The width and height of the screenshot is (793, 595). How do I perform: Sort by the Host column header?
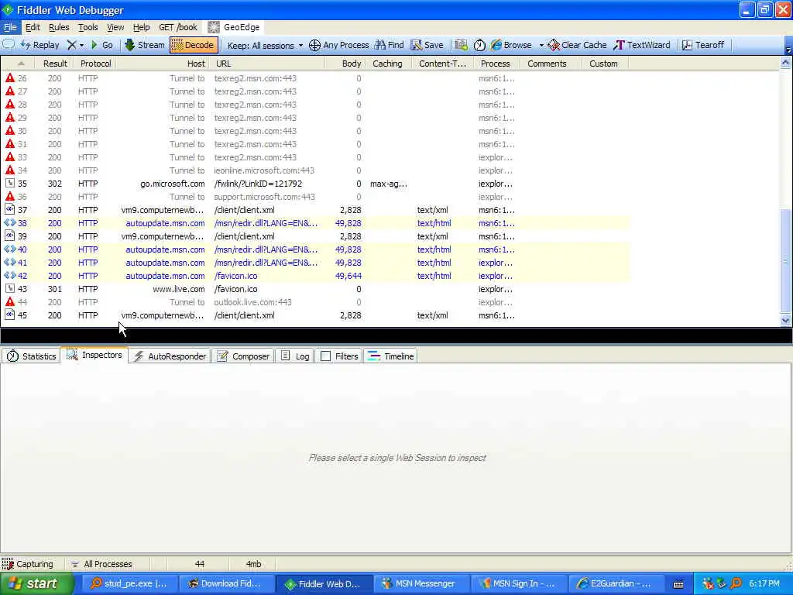(164, 64)
